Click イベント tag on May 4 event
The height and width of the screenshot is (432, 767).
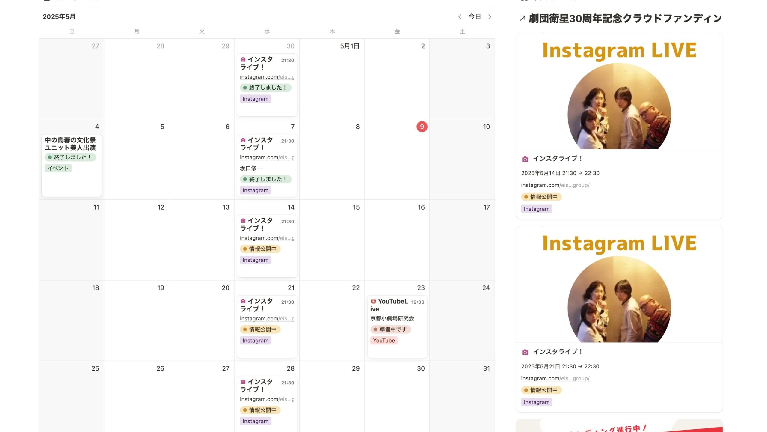point(58,168)
